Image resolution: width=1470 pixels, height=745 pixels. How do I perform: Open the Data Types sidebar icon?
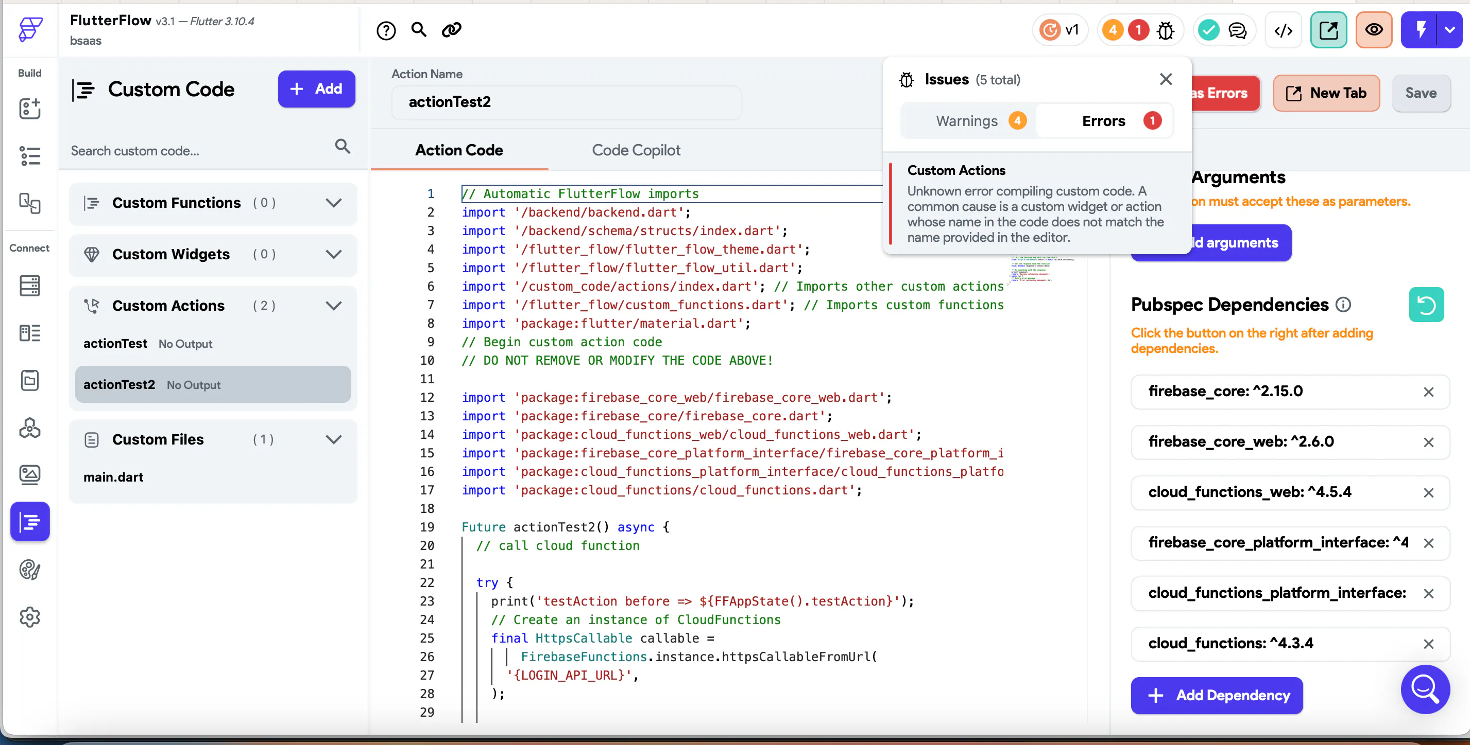(x=30, y=333)
